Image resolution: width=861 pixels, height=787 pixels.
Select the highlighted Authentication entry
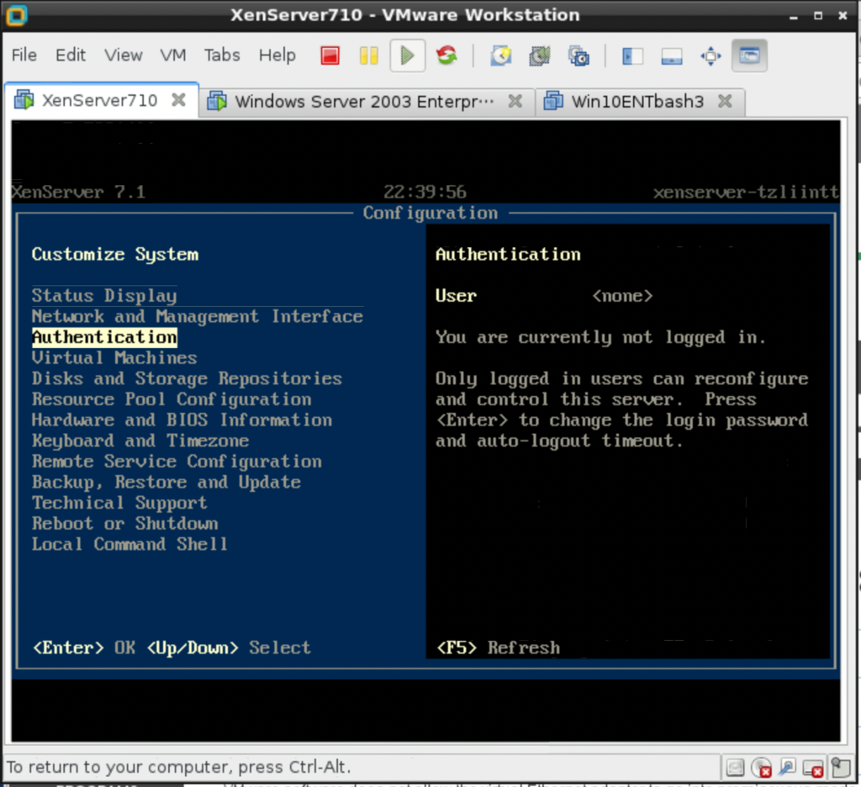[104, 337]
